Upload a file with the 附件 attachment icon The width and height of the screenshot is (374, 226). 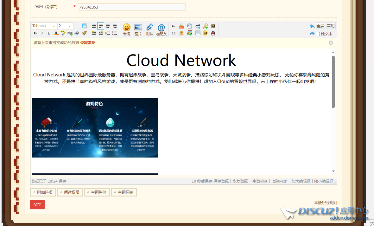click(149, 29)
